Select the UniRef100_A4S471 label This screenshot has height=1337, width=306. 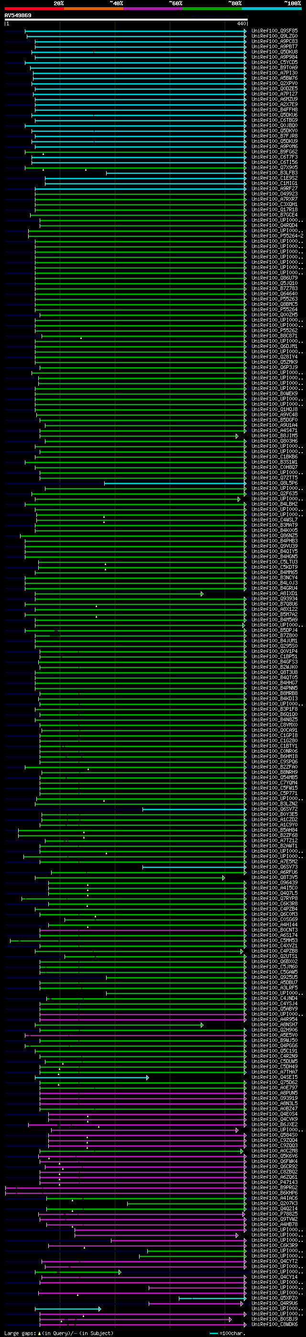(275, 430)
